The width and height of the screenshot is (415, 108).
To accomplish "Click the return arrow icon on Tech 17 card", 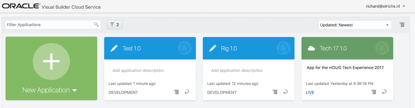I will point(384,92).
